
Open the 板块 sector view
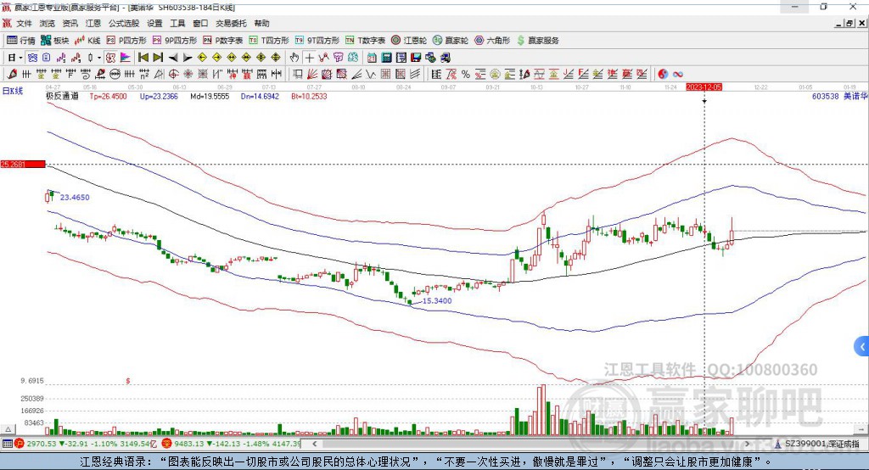(x=55, y=41)
